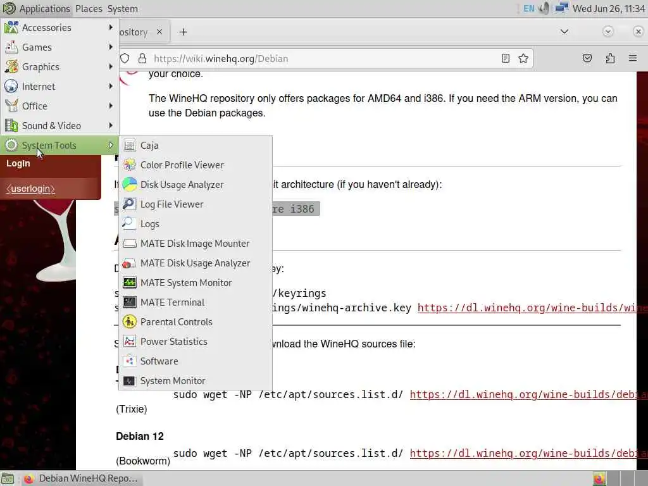Expand the Internet submenu arrow
The image size is (648, 486).
110,86
